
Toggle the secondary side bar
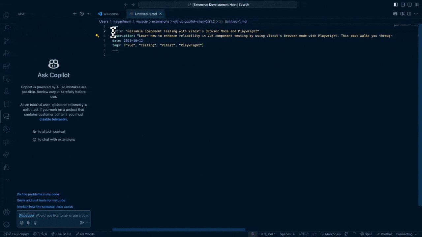point(409,5)
